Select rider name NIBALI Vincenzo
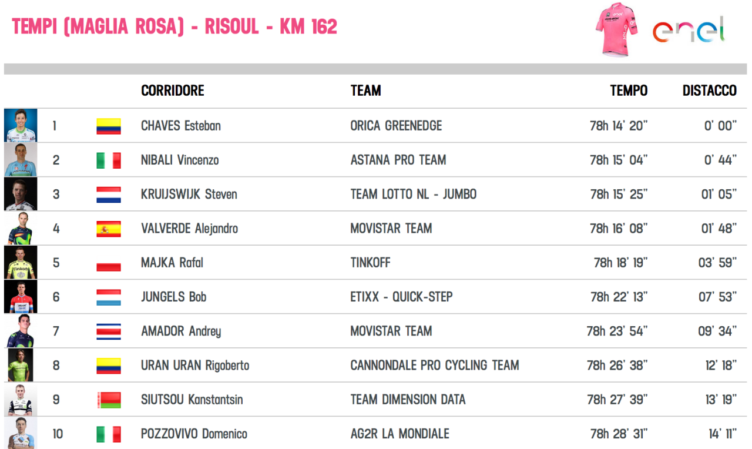This screenshot has height=449, width=752. coord(180,160)
